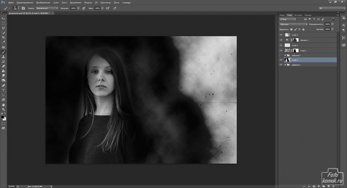
Task: Select the Smudge tool
Action: click(3, 76)
